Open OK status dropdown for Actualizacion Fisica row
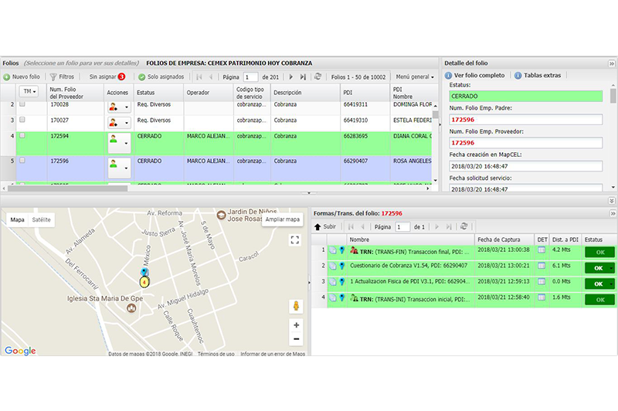This screenshot has height=411, width=618. point(611,284)
